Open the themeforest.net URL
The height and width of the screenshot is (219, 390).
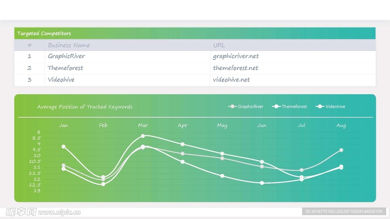pos(235,68)
